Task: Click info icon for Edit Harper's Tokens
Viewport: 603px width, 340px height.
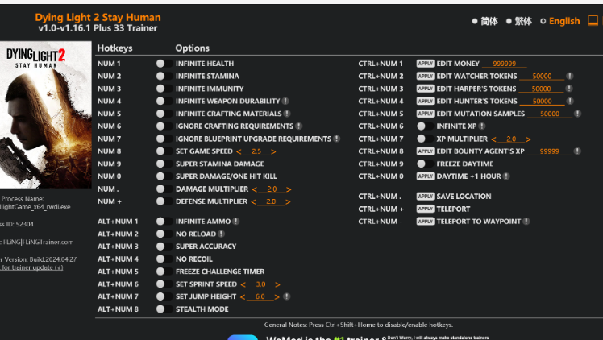Action: click(x=569, y=89)
